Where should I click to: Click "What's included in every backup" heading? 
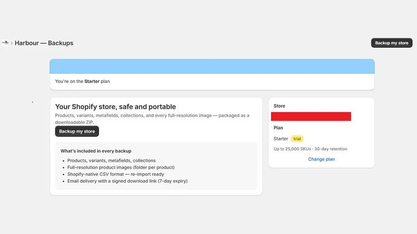[96, 151]
